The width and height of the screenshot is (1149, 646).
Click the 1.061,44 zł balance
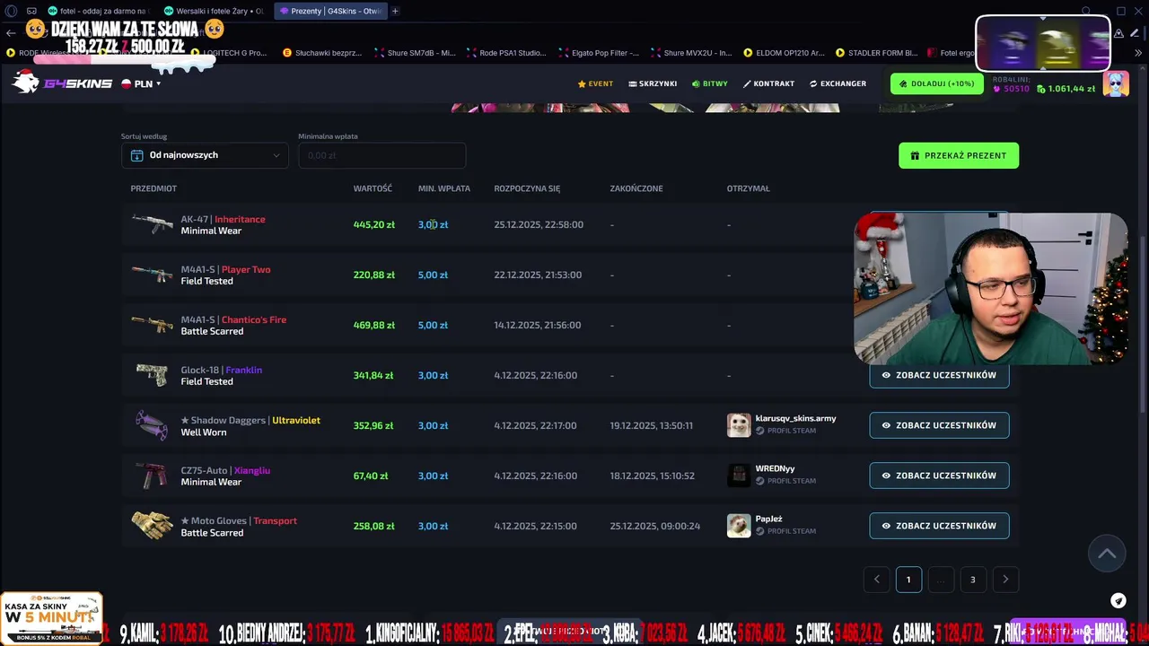point(1066,89)
